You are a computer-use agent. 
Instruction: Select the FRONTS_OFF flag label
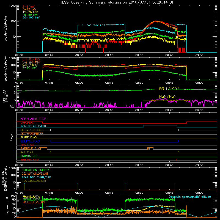click(29, 156)
